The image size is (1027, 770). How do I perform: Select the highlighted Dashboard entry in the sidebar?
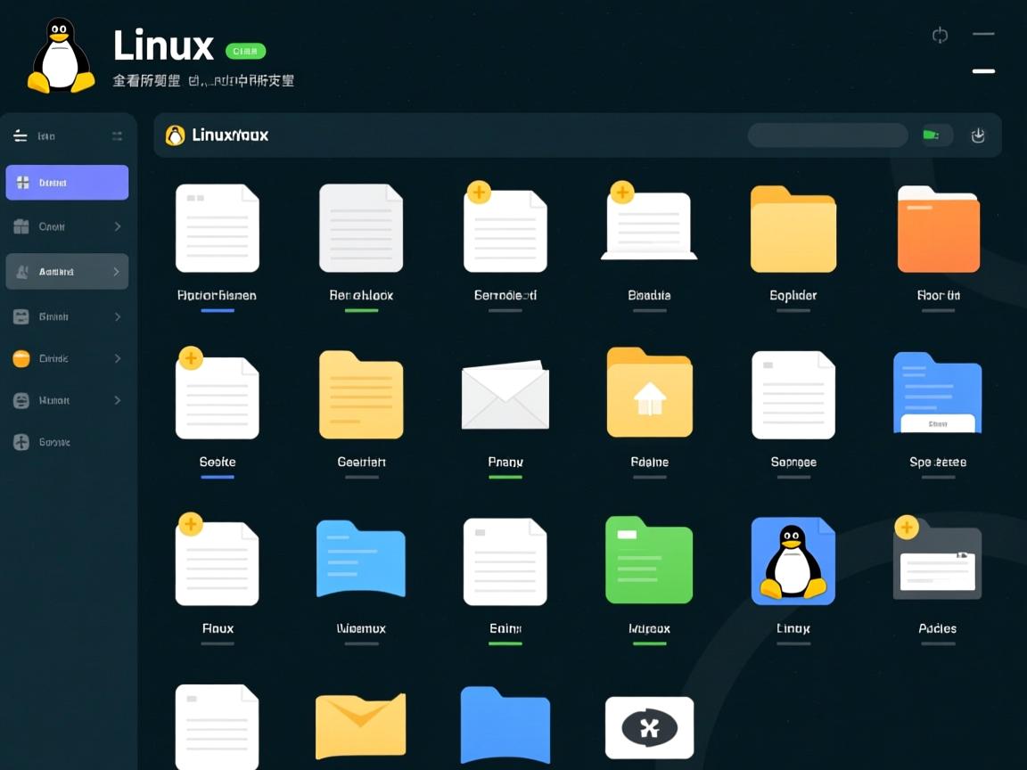point(67,182)
